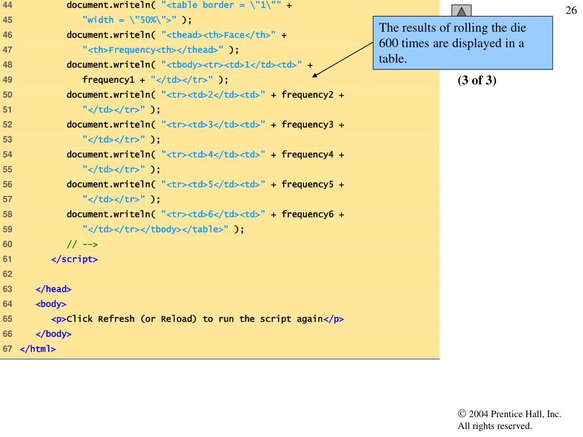Click the "<th>Frequency<th></thead>" string

coord(153,50)
